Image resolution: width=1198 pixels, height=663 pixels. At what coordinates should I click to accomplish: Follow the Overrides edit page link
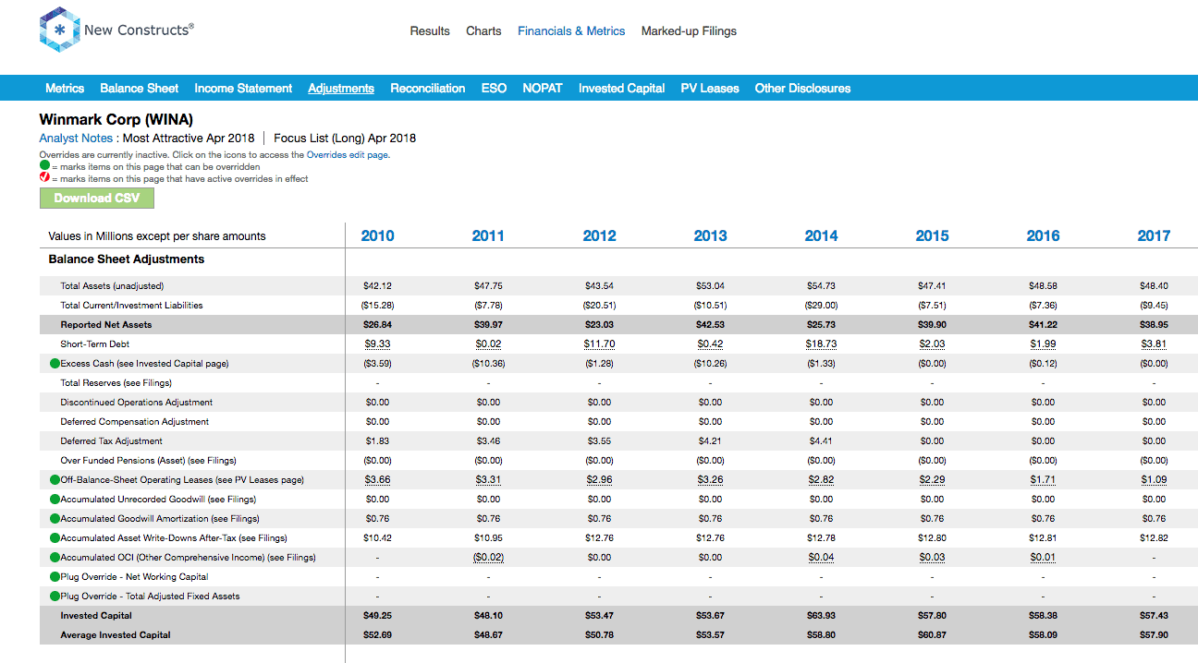click(348, 155)
